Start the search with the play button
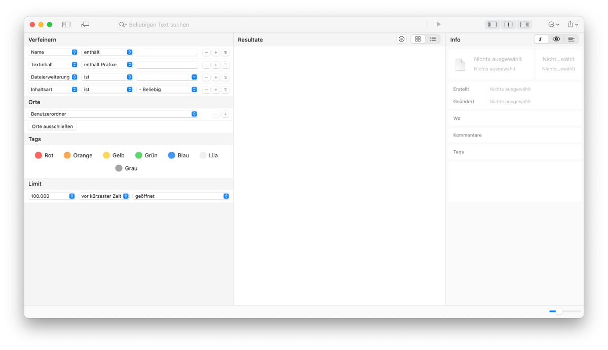The image size is (608, 350). coord(438,24)
